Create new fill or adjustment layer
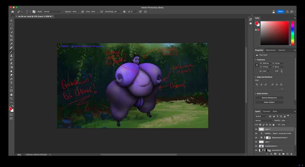305x167 pixels. (279, 154)
